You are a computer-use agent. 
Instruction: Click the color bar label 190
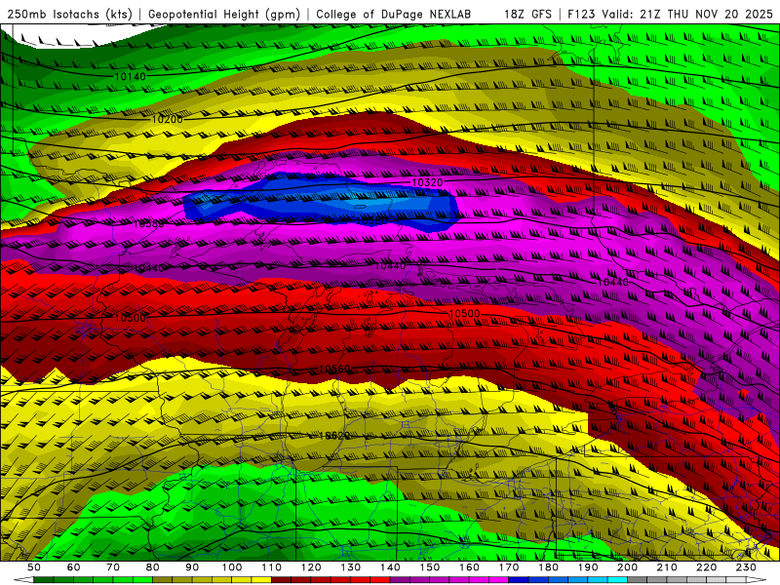(x=588, y=567)
